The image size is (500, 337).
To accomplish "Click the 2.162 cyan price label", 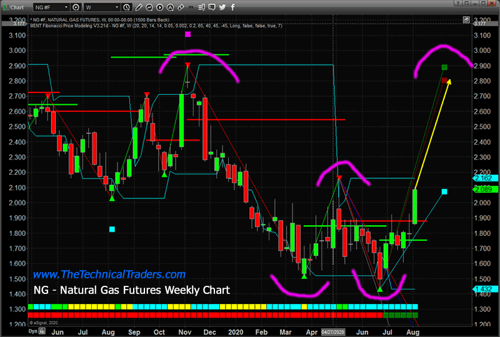I will (x=484, y=178).
